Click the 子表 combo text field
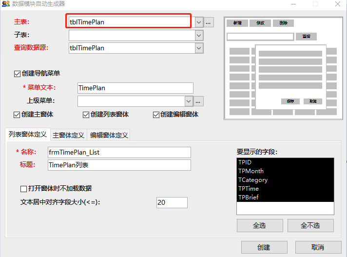The height and width of the screenshot is (257, 347). 132,36
